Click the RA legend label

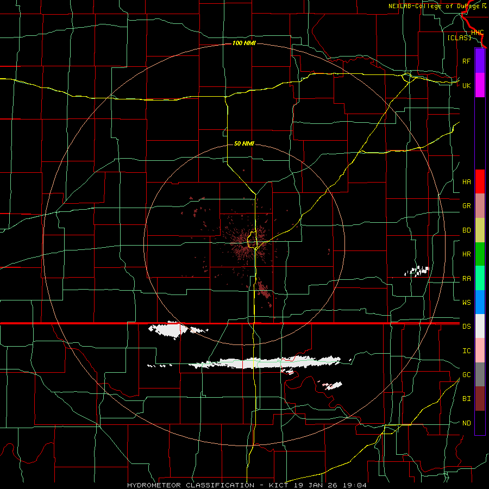point(466,278)
